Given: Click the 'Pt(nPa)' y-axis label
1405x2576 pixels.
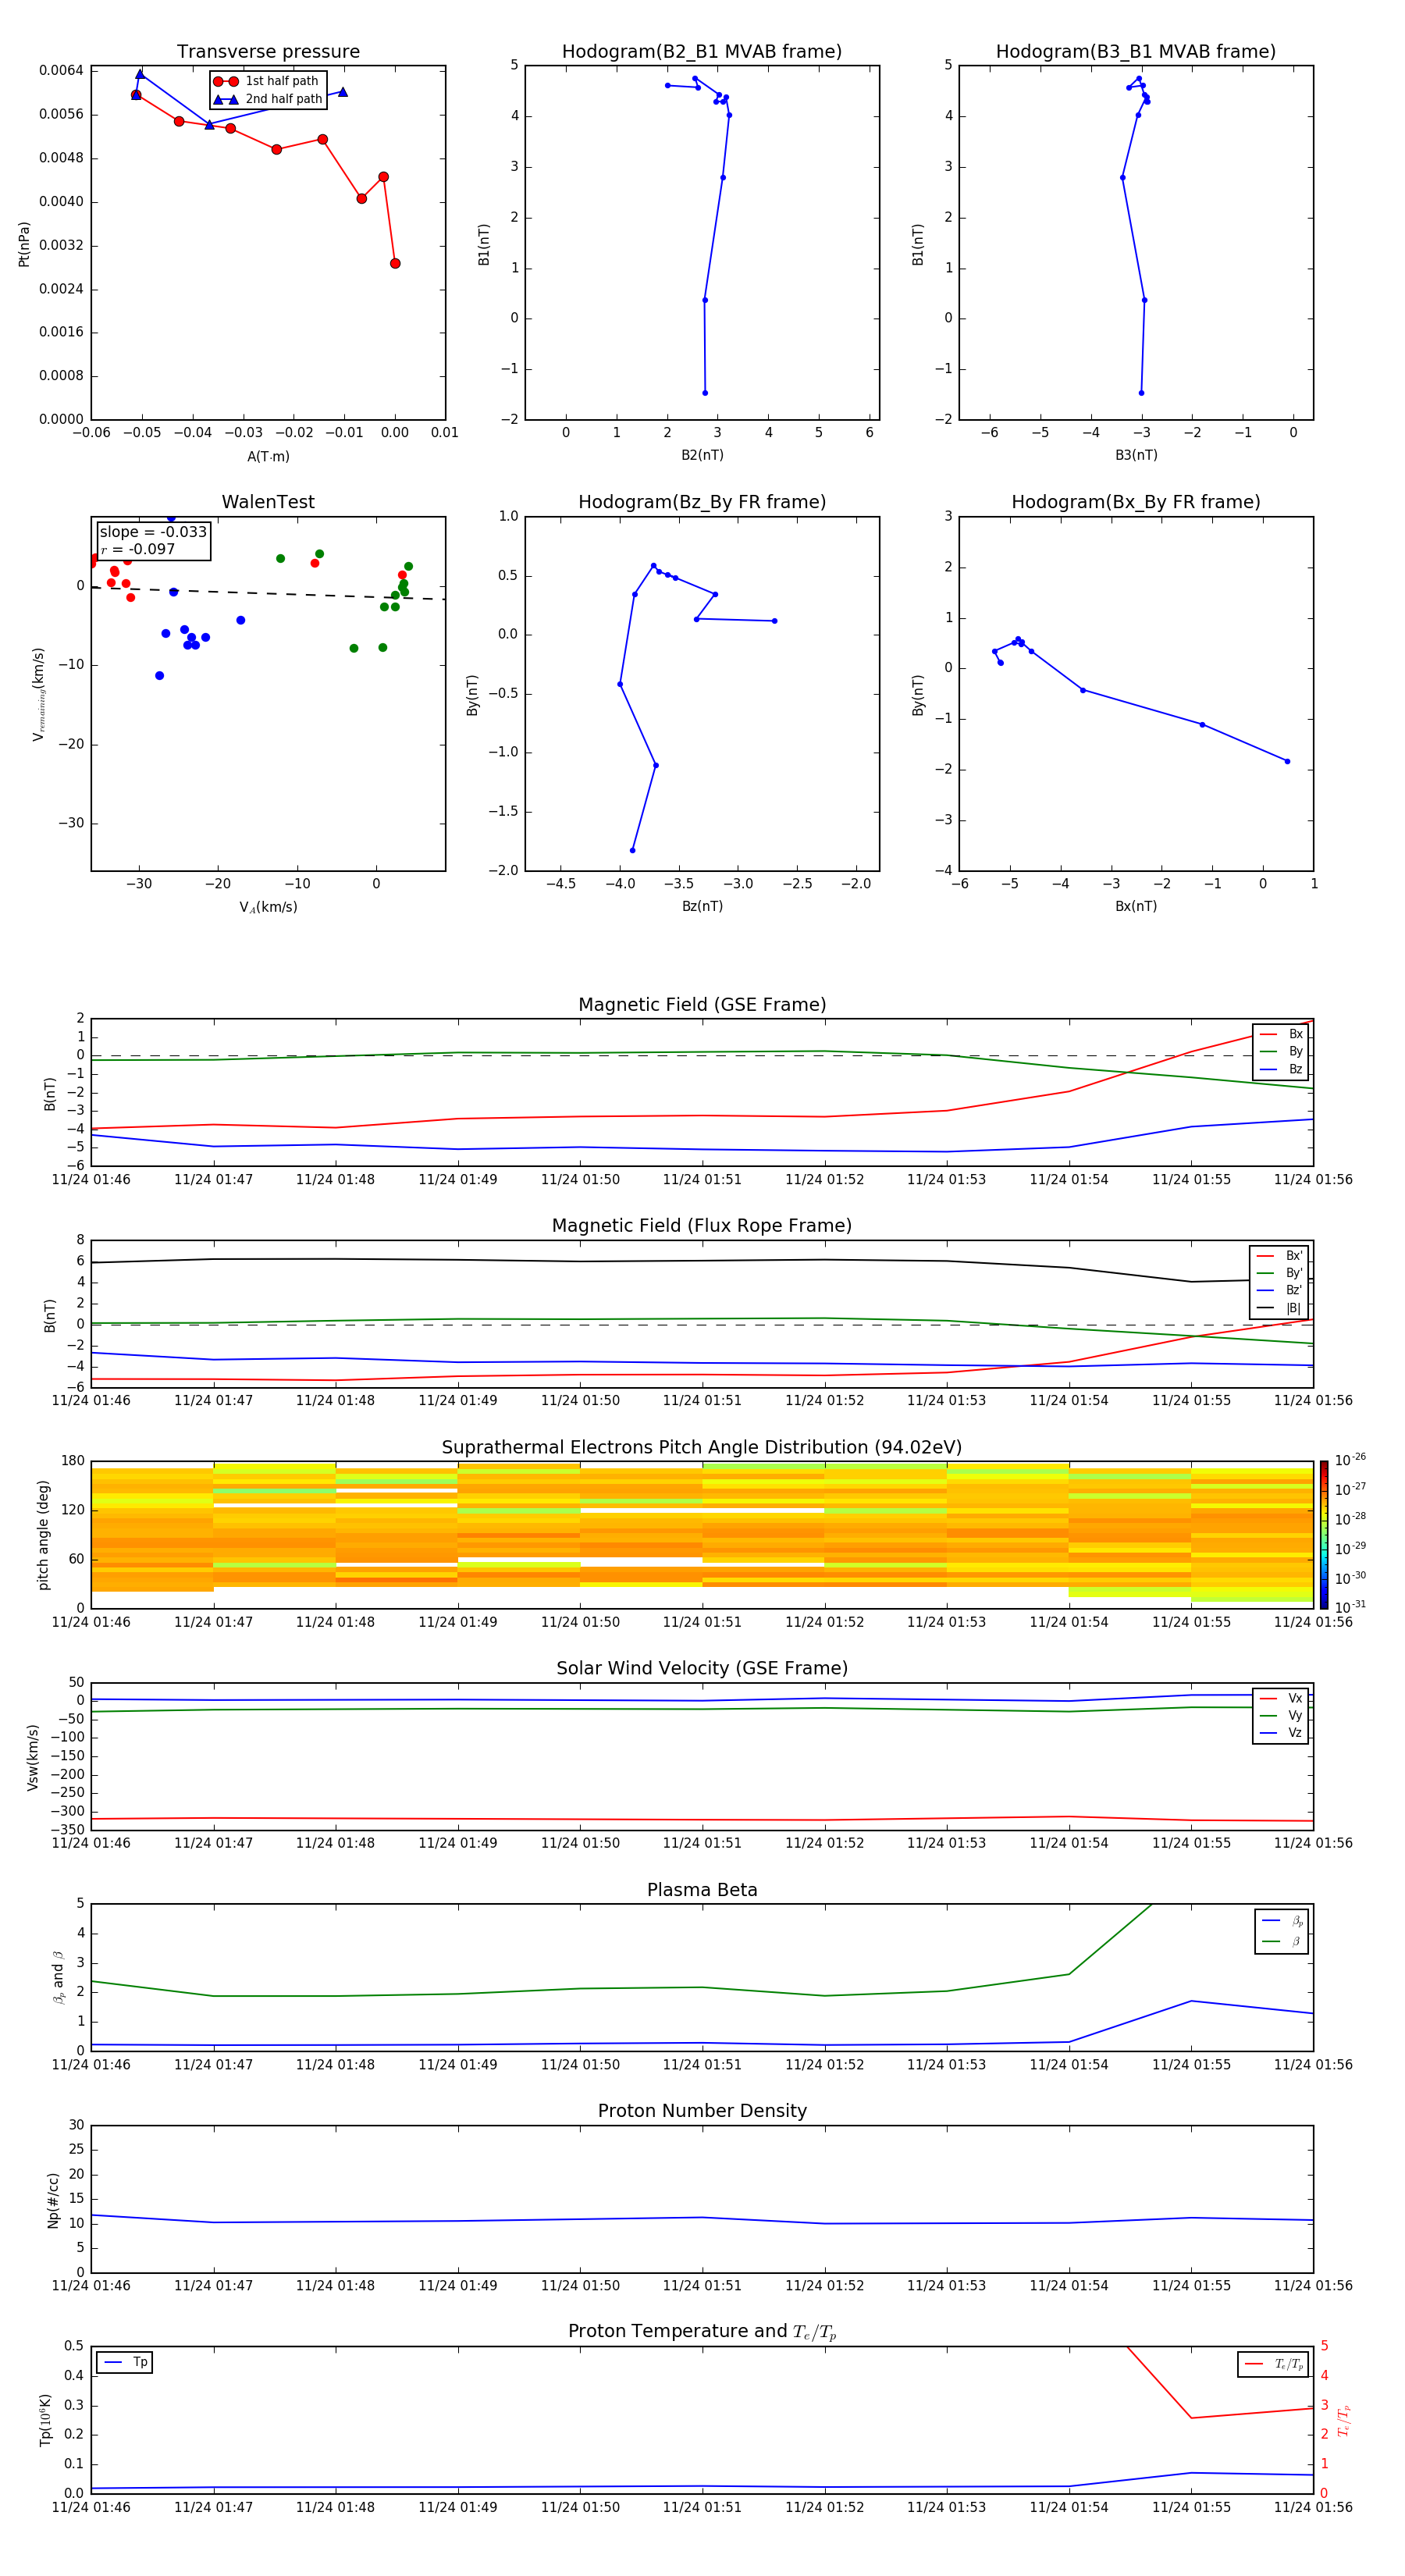Looking at the screenshot, I should tap(24, 243).
